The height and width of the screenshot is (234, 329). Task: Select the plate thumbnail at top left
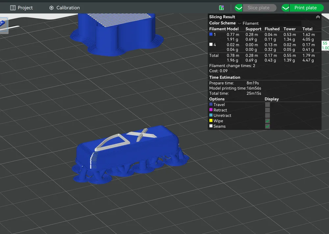tap(4, 25)
